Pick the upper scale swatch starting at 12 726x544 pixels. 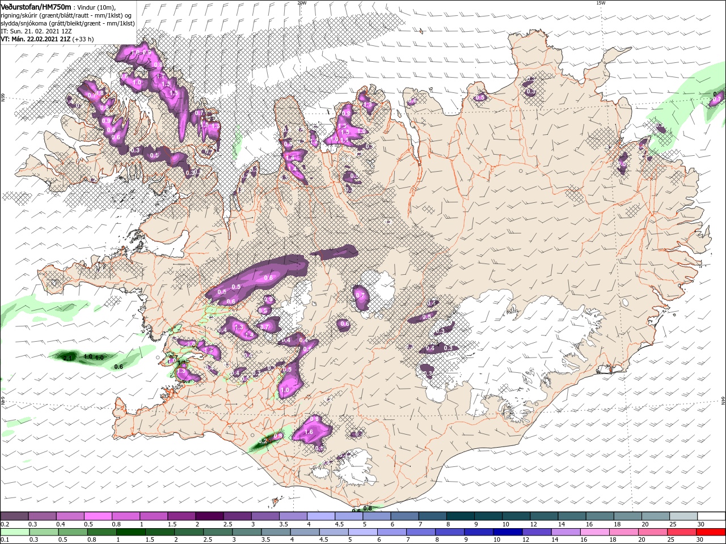(x=544, y=516)
